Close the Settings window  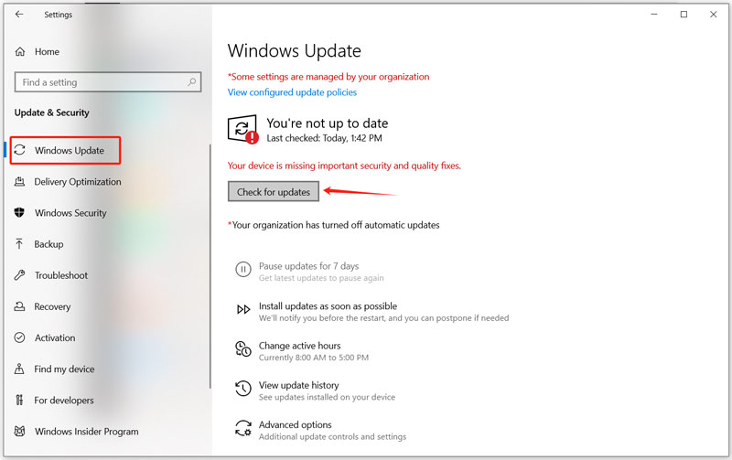pyautogui.click(x=714, y=15)
